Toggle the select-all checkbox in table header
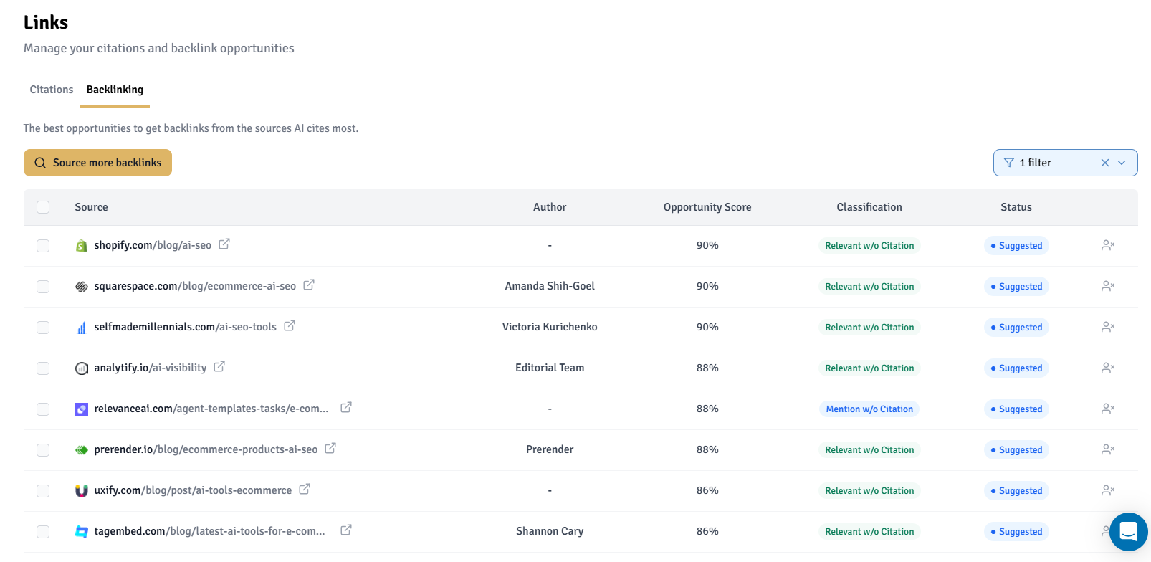Image resolution: width=1151 pixels, height=562 pixels. coord(43,207)
